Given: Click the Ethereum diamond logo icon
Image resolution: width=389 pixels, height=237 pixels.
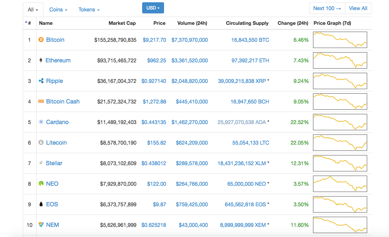Looking at the screenshot, I should [41, 60].
